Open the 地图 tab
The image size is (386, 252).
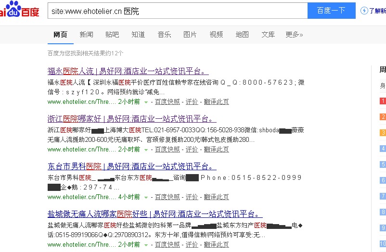pos(242,35)
